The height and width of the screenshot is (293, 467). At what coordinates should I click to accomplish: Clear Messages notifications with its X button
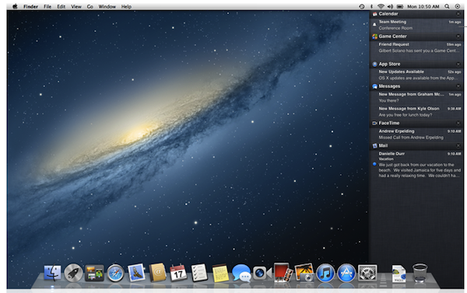coord(458,86)
